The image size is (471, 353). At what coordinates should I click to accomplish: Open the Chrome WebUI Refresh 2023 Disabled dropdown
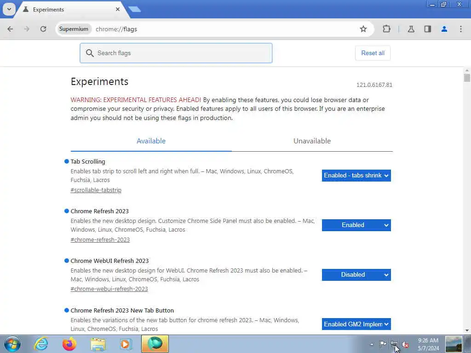tap(356, 275)
